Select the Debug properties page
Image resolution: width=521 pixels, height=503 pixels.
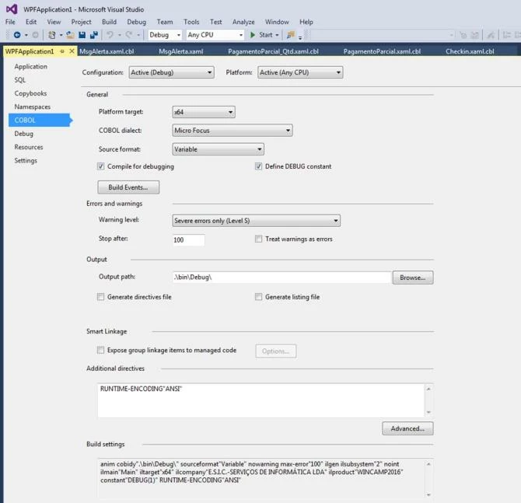[24, 134]
